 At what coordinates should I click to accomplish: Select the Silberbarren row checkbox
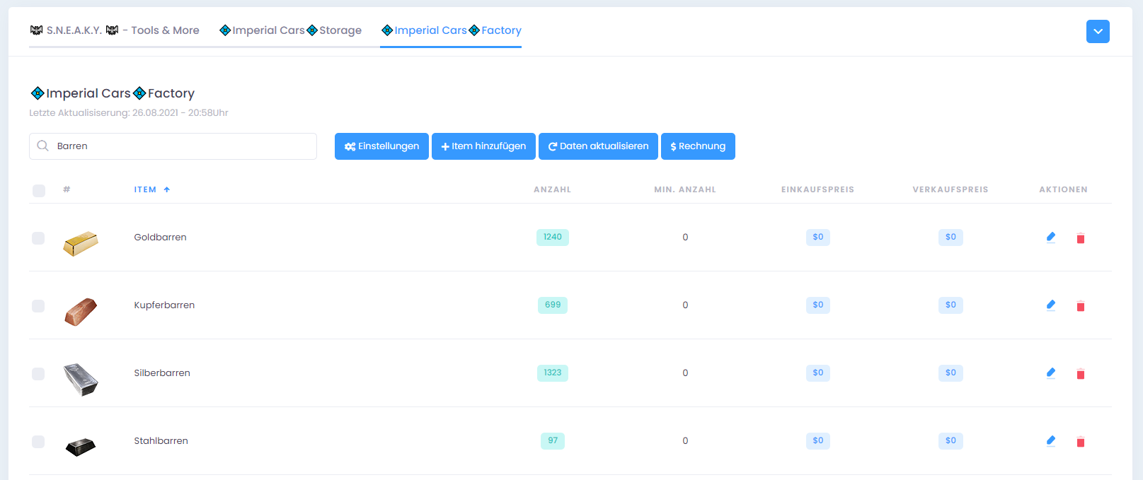pos(38,374)
